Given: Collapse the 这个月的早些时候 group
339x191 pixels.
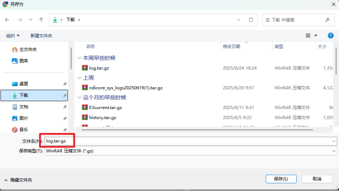Looking at the screenshot, I should (79, 98).
